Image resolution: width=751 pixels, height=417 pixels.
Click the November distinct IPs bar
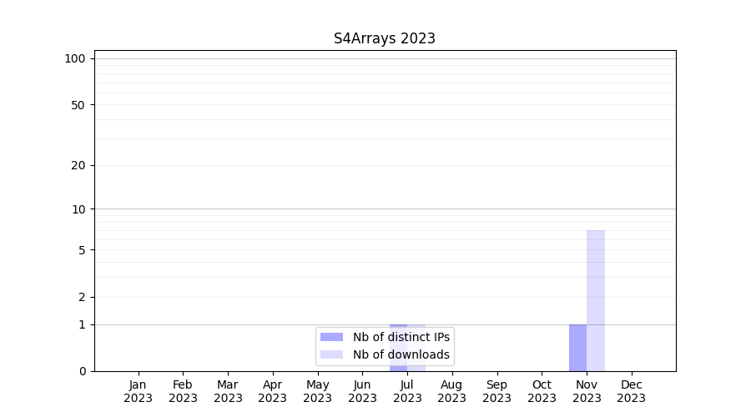[x=577, y=348]
